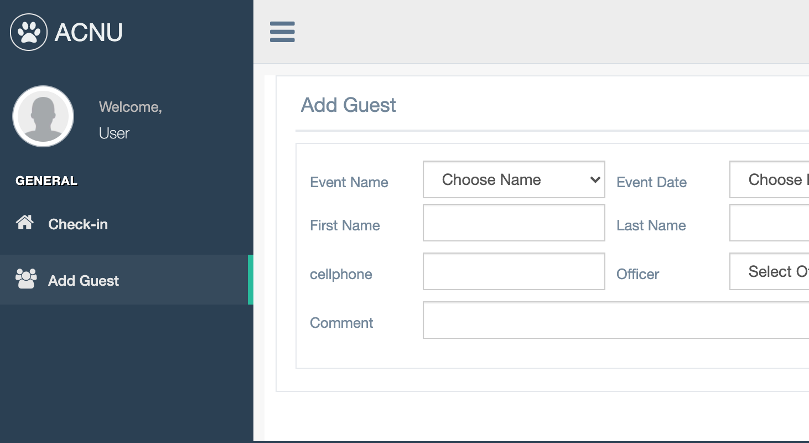Image resolution: width=809 pixels, height=443 pixels.
Task: Click the Comment text field
Action: (615, 320)
